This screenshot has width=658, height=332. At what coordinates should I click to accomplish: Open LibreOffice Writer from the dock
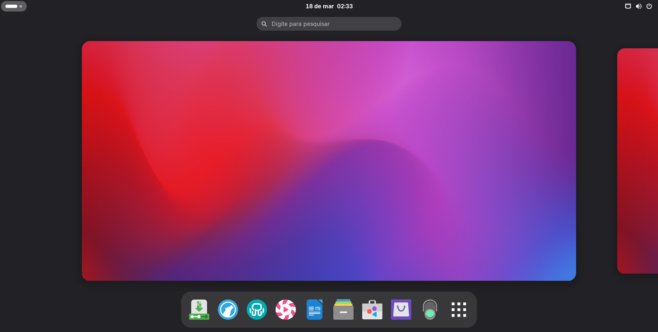(x=315, y=310)
